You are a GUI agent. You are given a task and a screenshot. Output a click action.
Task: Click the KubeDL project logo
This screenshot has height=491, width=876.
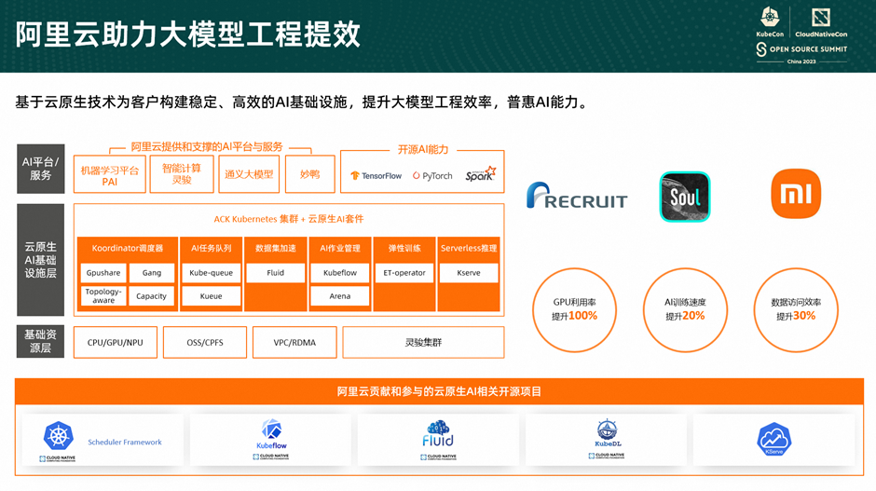click(608, 433)
